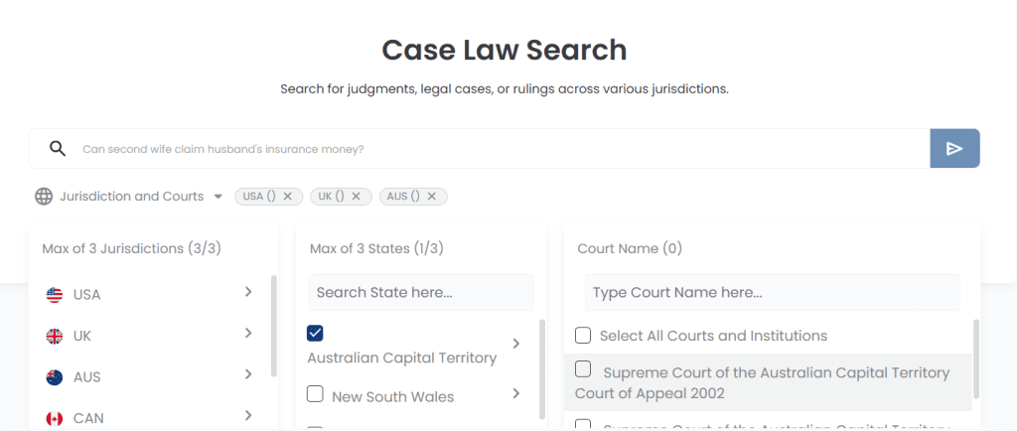1017x431 pixels.
Task: Select the UK flag icon
Action: click(x=55, y=337)
